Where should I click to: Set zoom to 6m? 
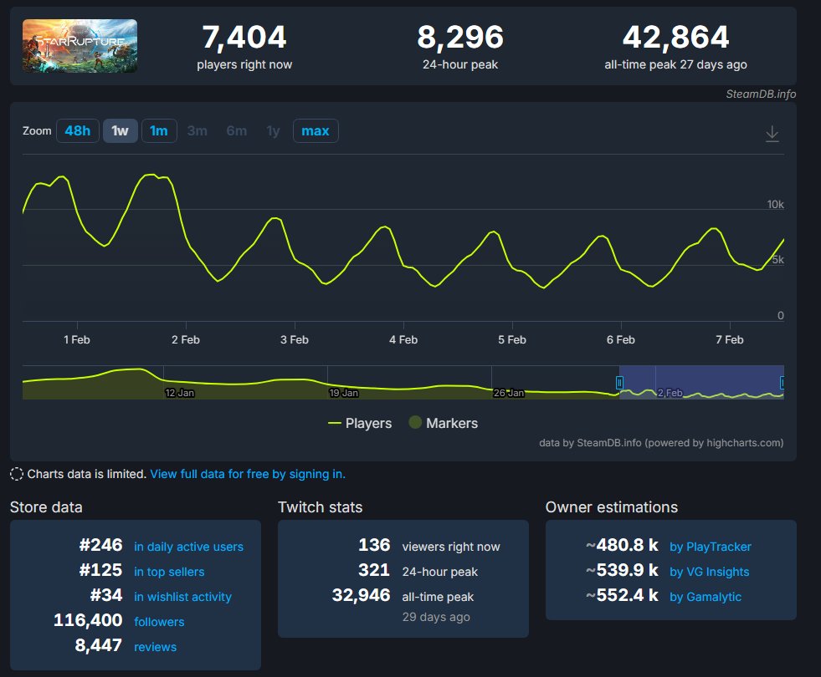(x=237, y=130)
